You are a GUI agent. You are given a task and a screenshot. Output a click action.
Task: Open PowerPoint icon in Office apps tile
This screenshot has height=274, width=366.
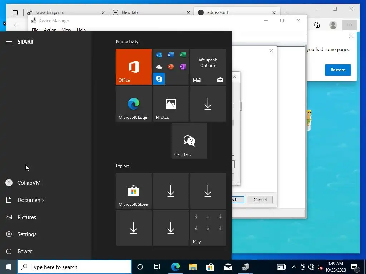pos(170,67)
